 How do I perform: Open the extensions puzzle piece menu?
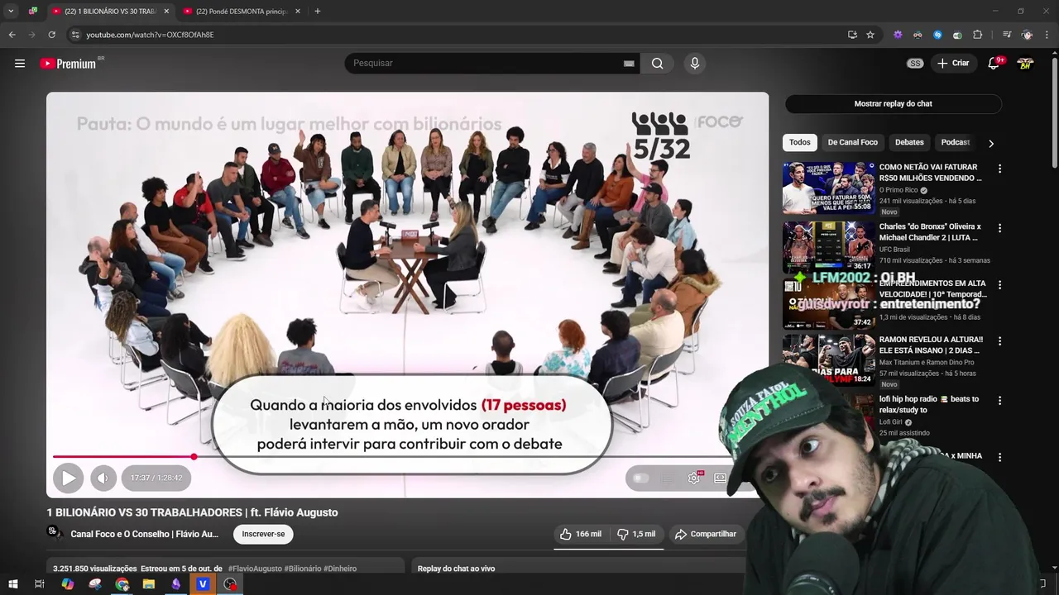click(x=977, y=35)
